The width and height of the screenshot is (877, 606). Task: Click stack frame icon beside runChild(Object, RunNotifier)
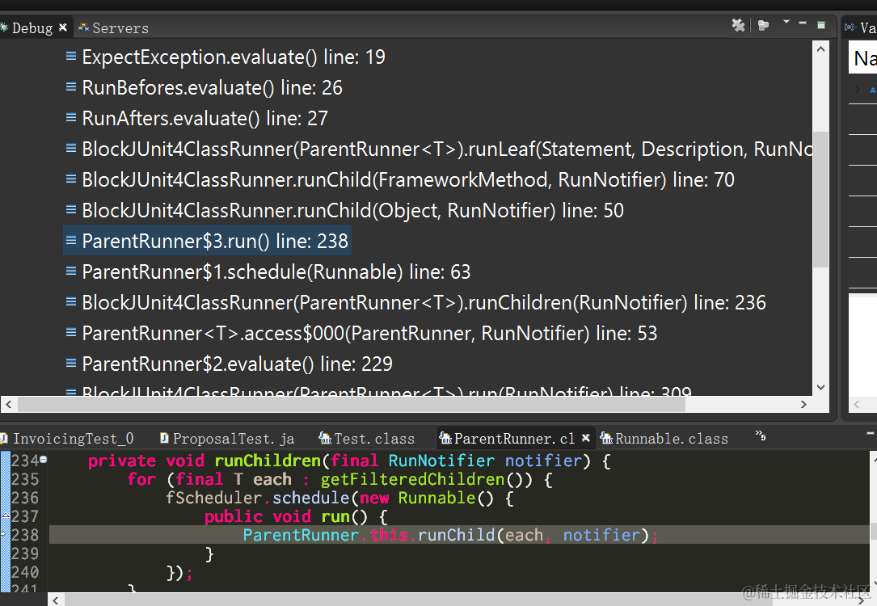(71, 209)
